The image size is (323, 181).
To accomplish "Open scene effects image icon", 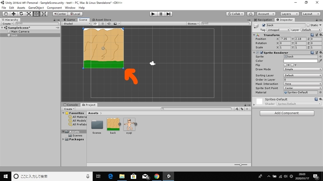I will coord(115,24).
